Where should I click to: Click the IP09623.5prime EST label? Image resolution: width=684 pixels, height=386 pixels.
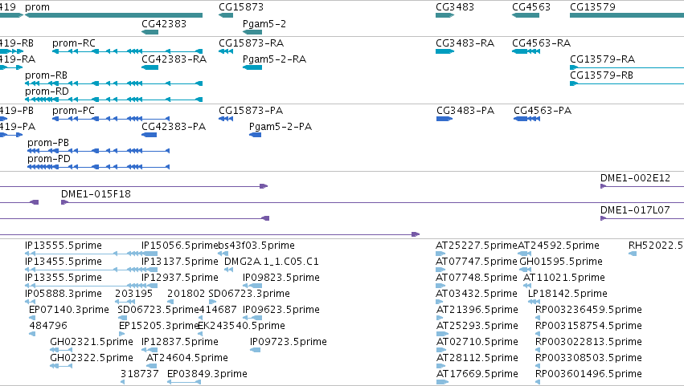281,311
